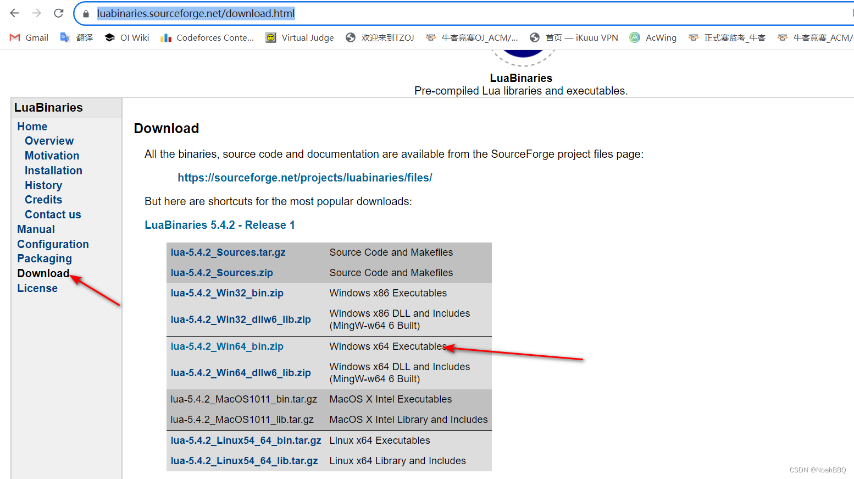The height and width of the screenshot is (479, 854).
Task: Open Manual from sidebar
Action: pos(36,229)
